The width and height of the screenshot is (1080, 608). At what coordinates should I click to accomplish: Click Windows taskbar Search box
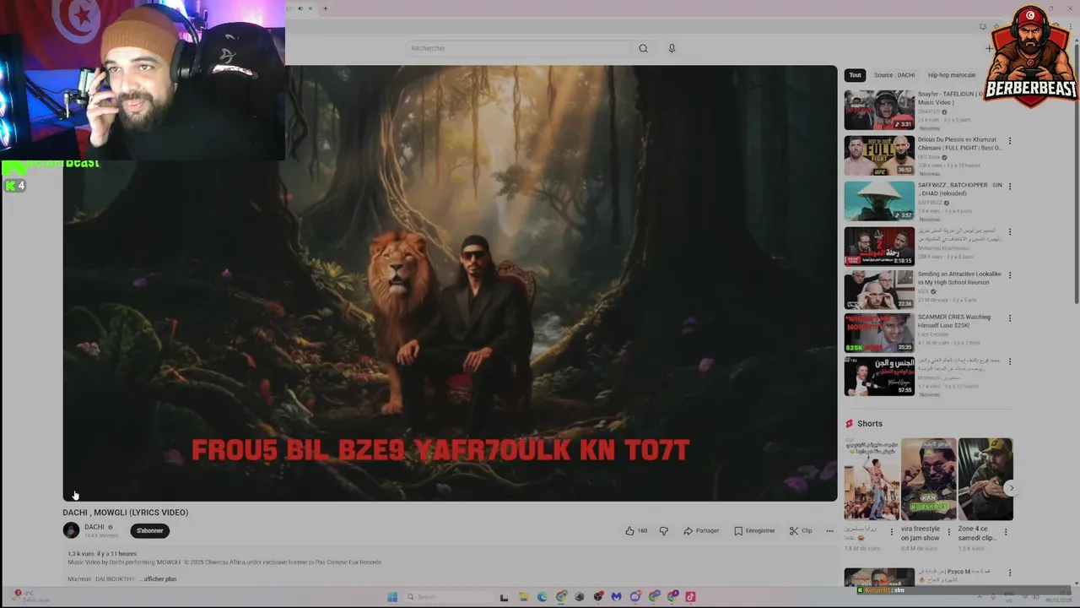(x=447, y=596)
